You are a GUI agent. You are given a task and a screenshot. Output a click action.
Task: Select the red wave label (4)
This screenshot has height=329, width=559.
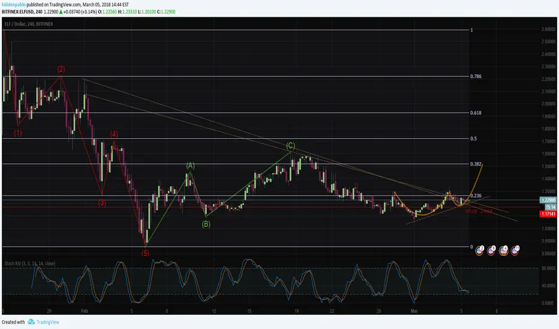pyautogui.click(x=114, y=134)
